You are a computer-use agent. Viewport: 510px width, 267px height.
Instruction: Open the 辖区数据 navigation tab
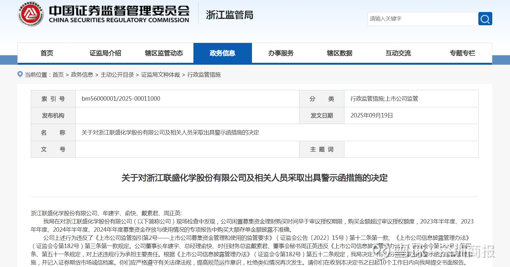coord(340,53)
